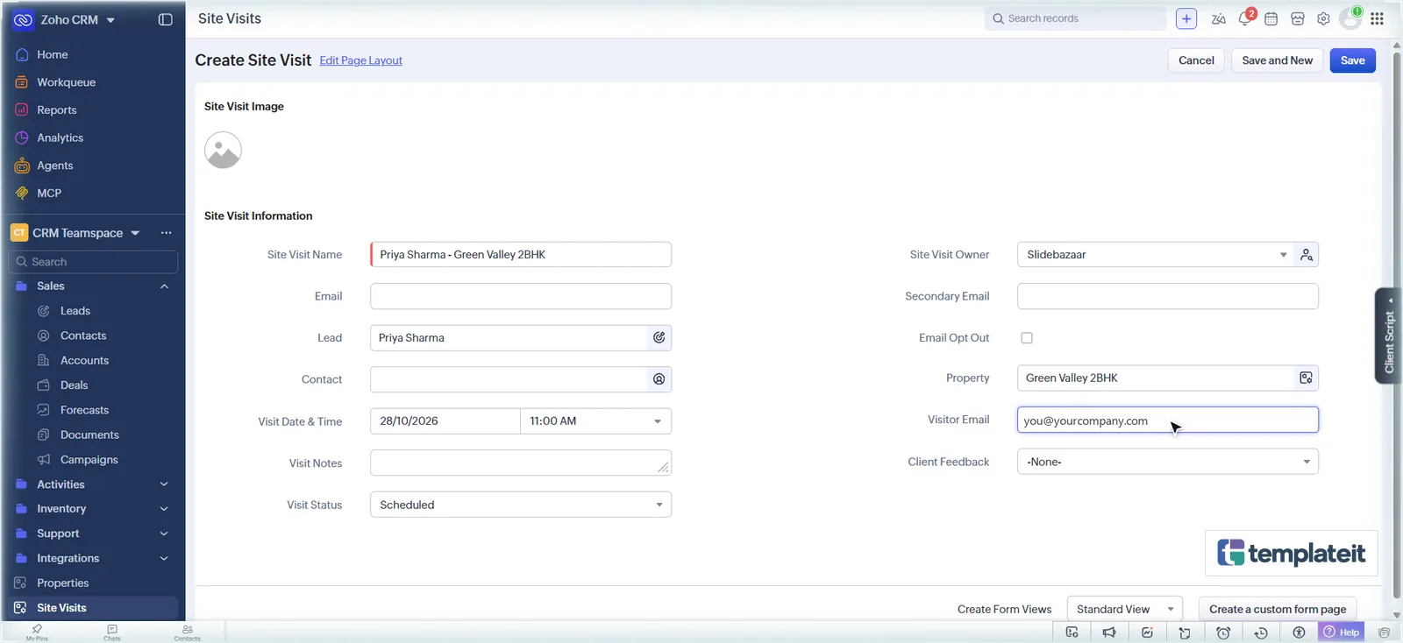Click the Contact lookup icon
The height and width of the screenshot is (643, 1403).
(659, 379)
